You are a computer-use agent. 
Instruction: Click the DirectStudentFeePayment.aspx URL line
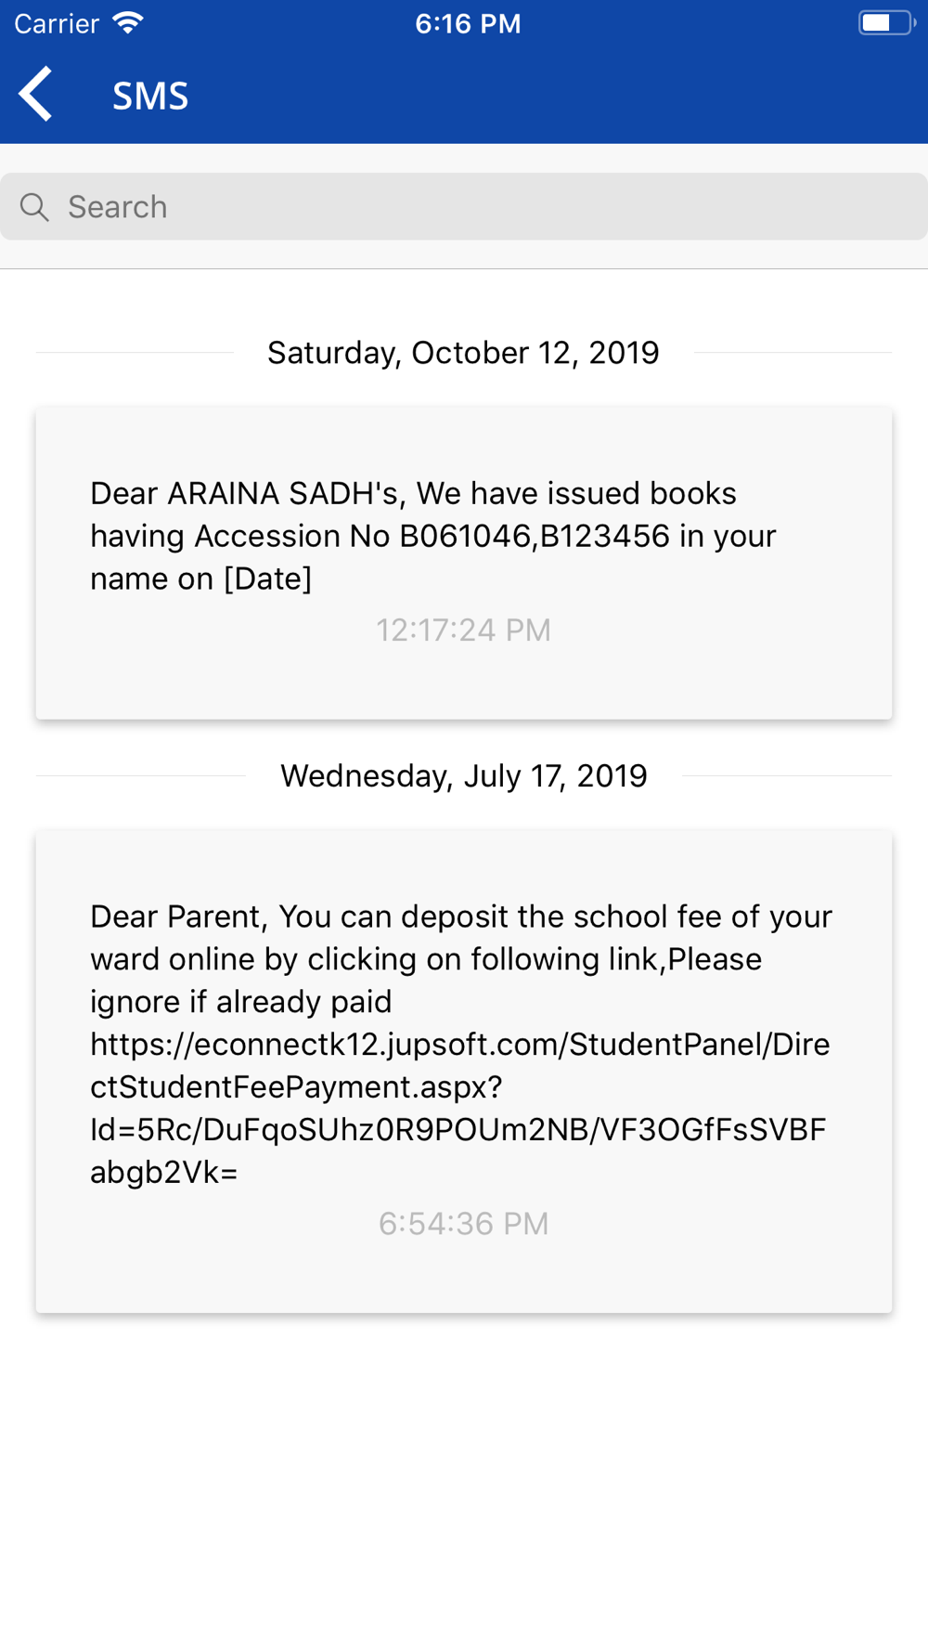click(296, 1086)
